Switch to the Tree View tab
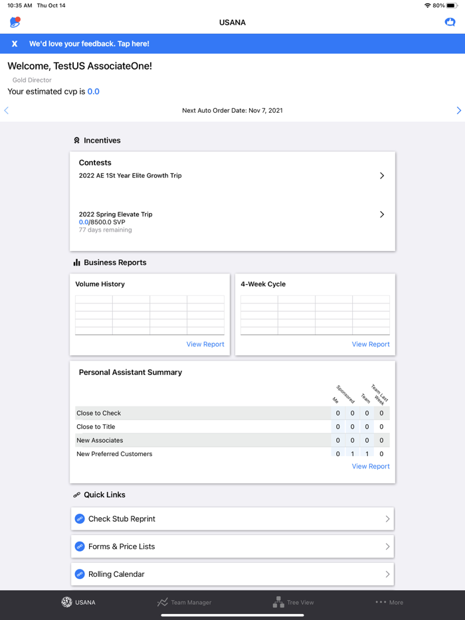Image resolution: width=465 pixels, height=620 pixels. [293, 602]
